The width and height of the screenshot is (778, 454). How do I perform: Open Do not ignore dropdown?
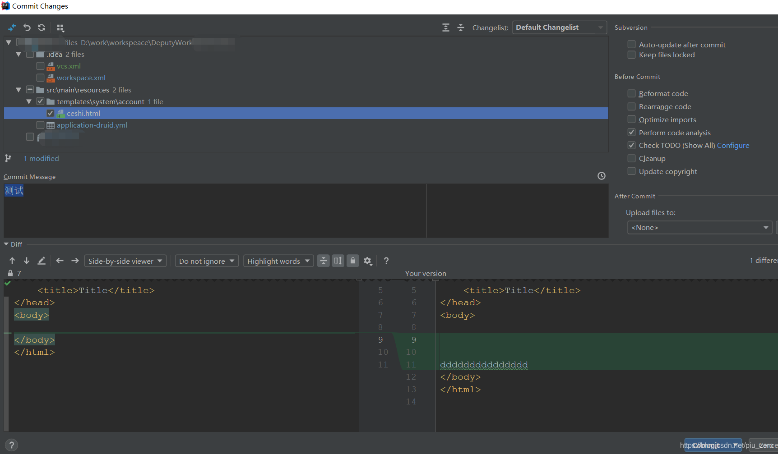[207, 261]
